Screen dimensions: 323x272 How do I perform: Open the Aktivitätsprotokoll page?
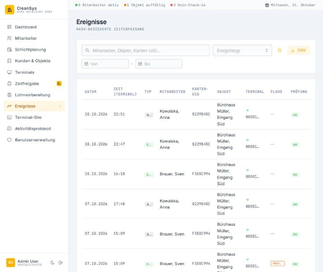pyautogui.click(x=34, y=129)
